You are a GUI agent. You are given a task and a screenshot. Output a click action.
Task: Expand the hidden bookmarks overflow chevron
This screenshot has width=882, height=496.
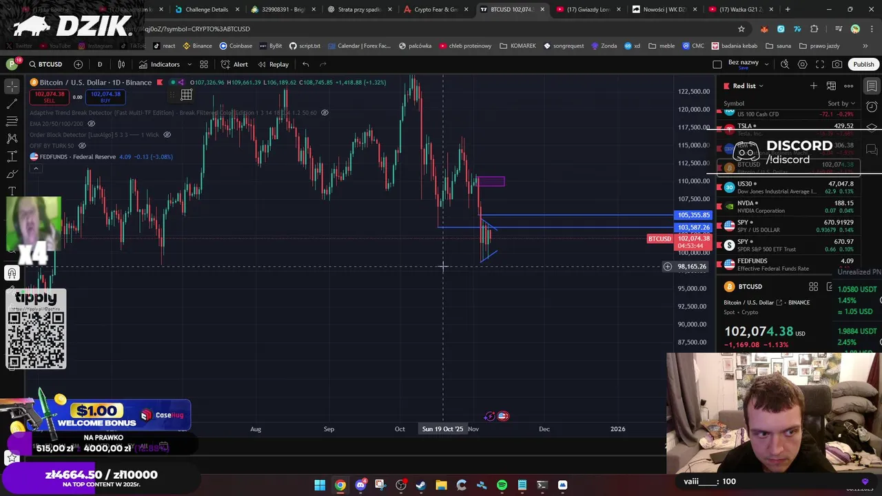point(865,46)
